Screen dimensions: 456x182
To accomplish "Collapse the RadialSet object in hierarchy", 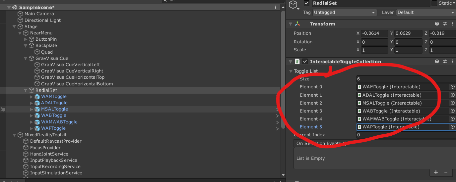I will pyautogui.click(x=26, y=90).
